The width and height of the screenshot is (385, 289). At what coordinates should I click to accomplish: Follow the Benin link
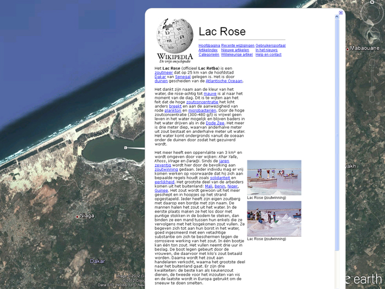(x=220, y=186)
